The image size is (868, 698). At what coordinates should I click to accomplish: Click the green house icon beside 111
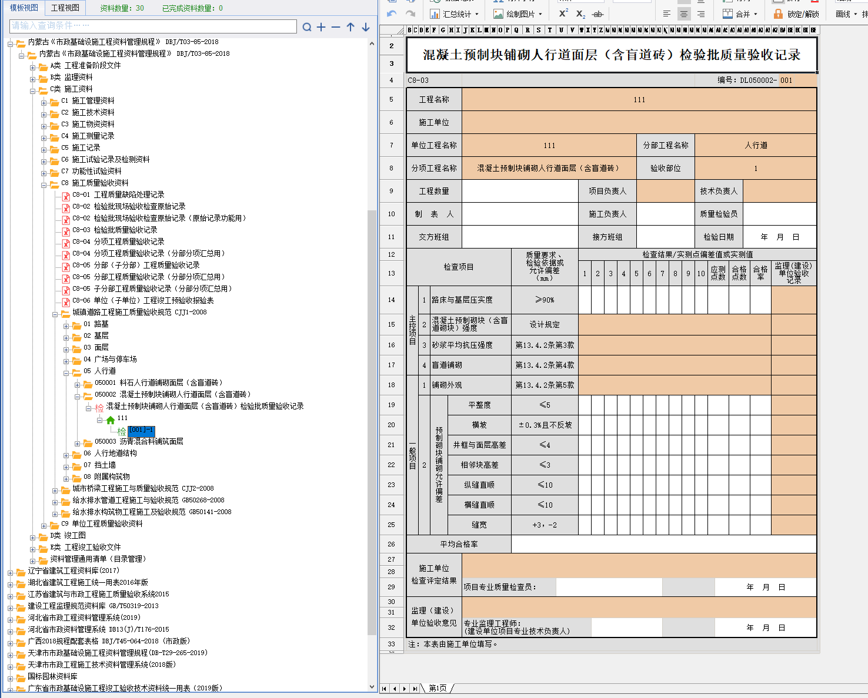(111, 419)
